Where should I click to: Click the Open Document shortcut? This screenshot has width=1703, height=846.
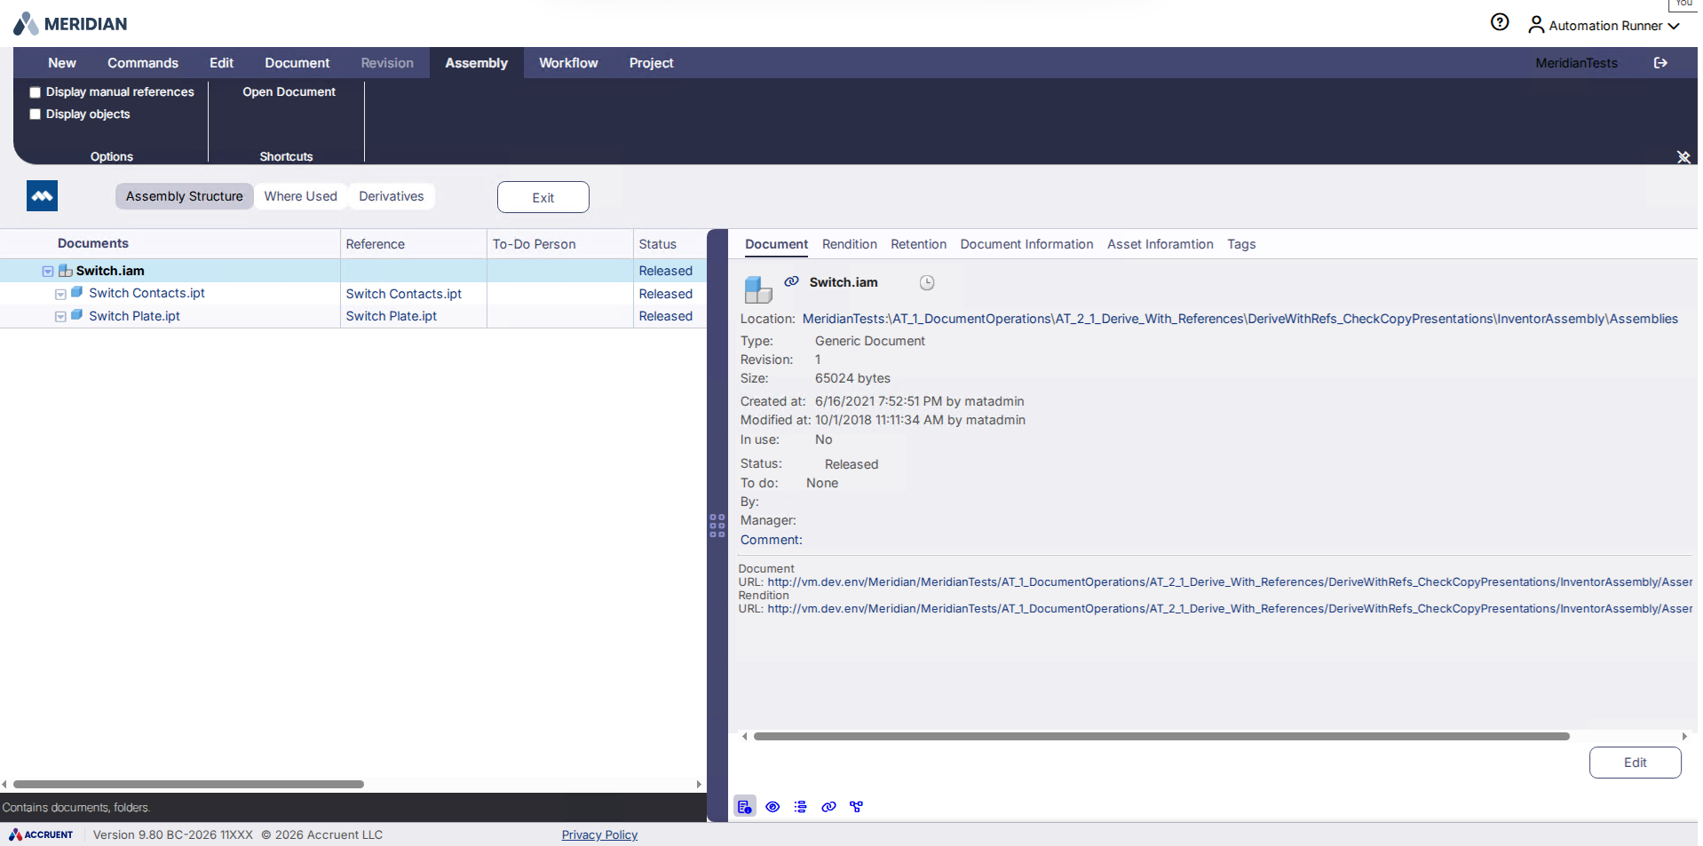pos(289,91)
